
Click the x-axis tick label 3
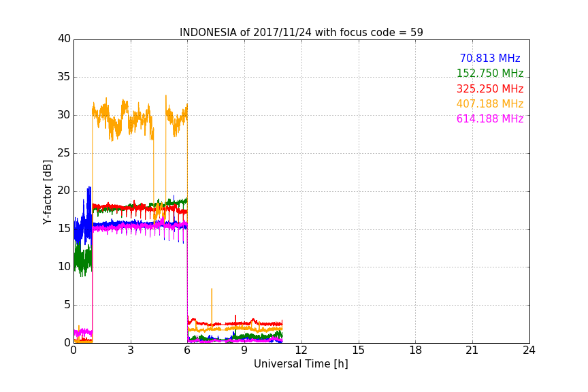click(131, 350)
